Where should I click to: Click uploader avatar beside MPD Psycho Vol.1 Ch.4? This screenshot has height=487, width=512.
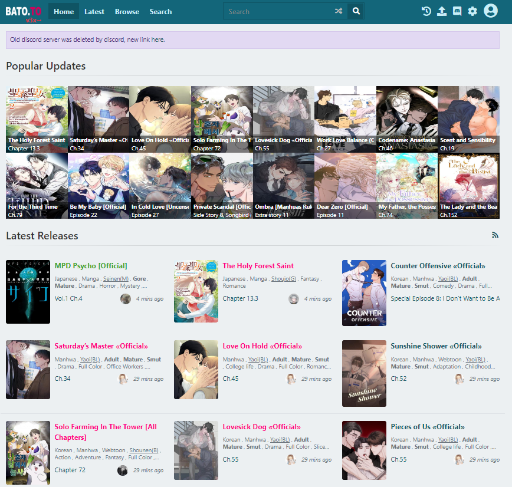pyautogui.click(x=126, y=299)
